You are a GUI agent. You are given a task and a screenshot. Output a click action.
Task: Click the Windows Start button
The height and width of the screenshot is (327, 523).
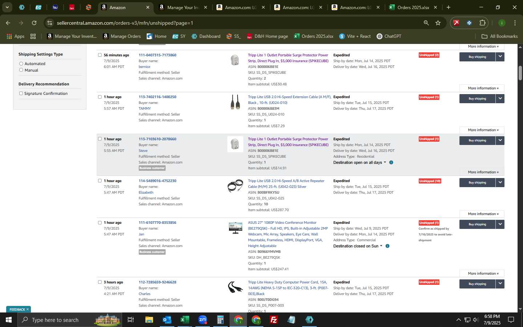[x=9, y=320]
